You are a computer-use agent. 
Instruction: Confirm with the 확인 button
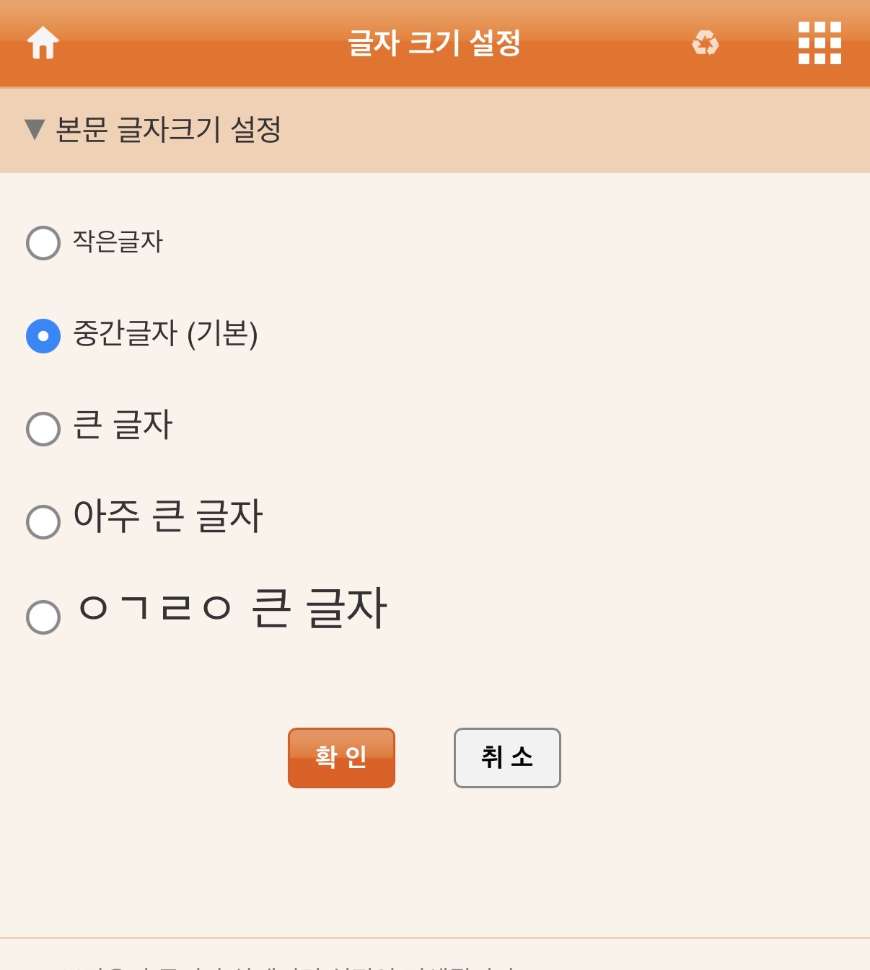tap(341, 758)
